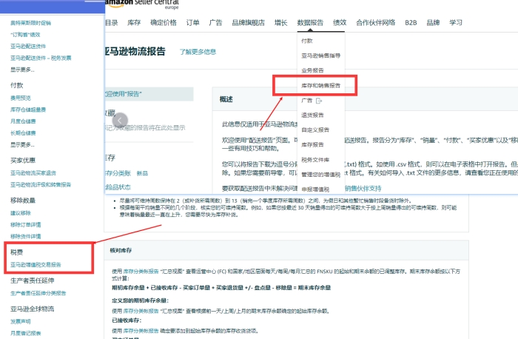Open the 移除订单详情 report link

click(25, 225)
